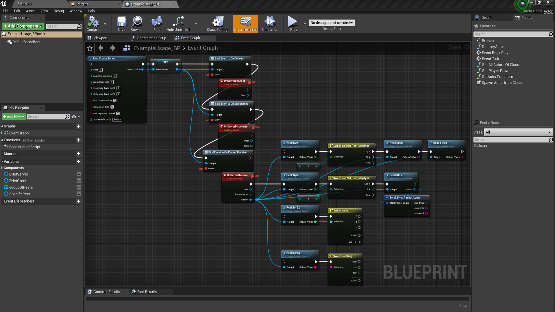This screenshot has height=312, width=555.
Task: Click Components panel search field
Action: 64,26
